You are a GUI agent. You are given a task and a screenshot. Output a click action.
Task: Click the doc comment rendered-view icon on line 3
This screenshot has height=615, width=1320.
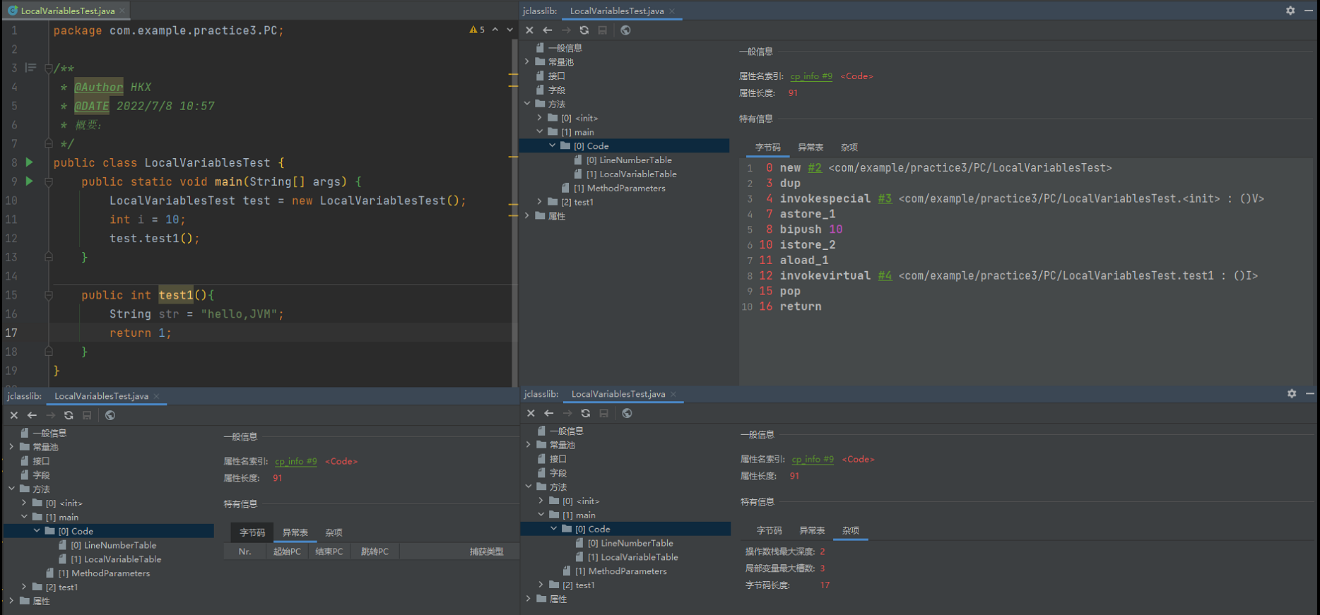point(30,68)
